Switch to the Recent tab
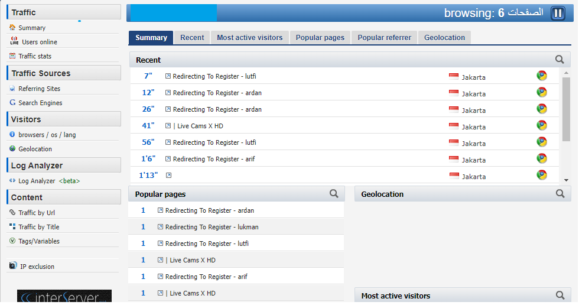Image resolution: width=579 pixels, height=305 pixels. [192, 38]
